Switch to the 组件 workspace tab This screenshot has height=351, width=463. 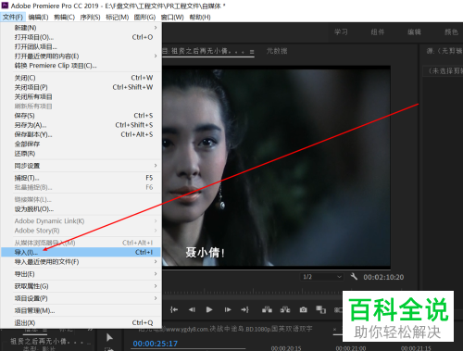pos(378,31)
